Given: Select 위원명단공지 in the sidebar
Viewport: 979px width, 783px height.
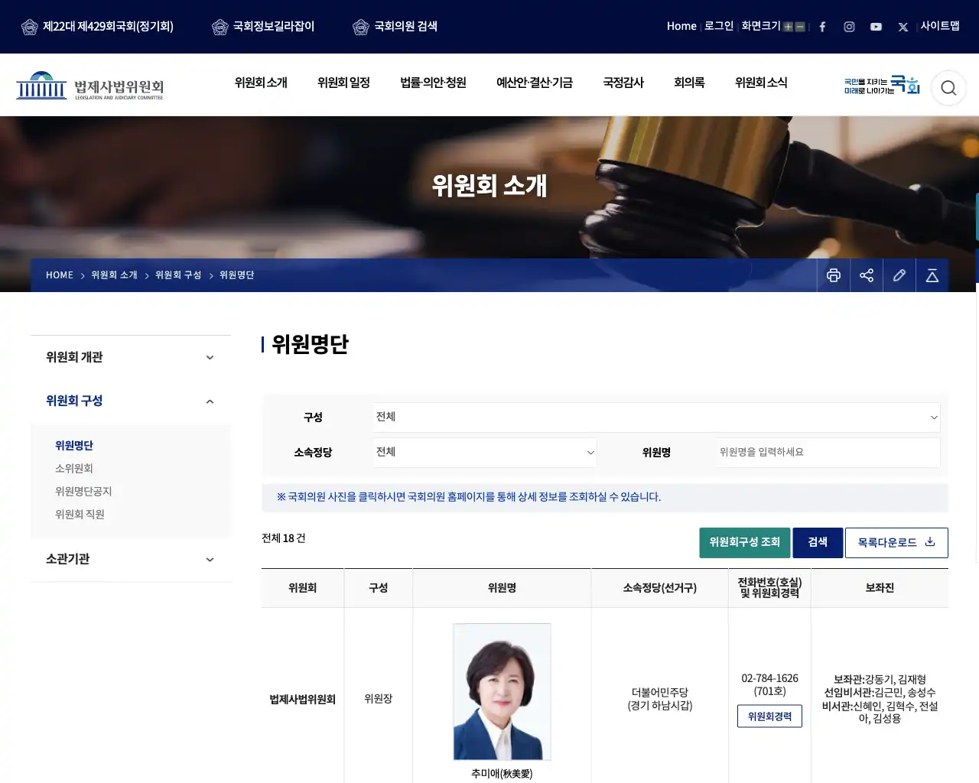Looking at the screenshot, I should (x=83, y=492).
